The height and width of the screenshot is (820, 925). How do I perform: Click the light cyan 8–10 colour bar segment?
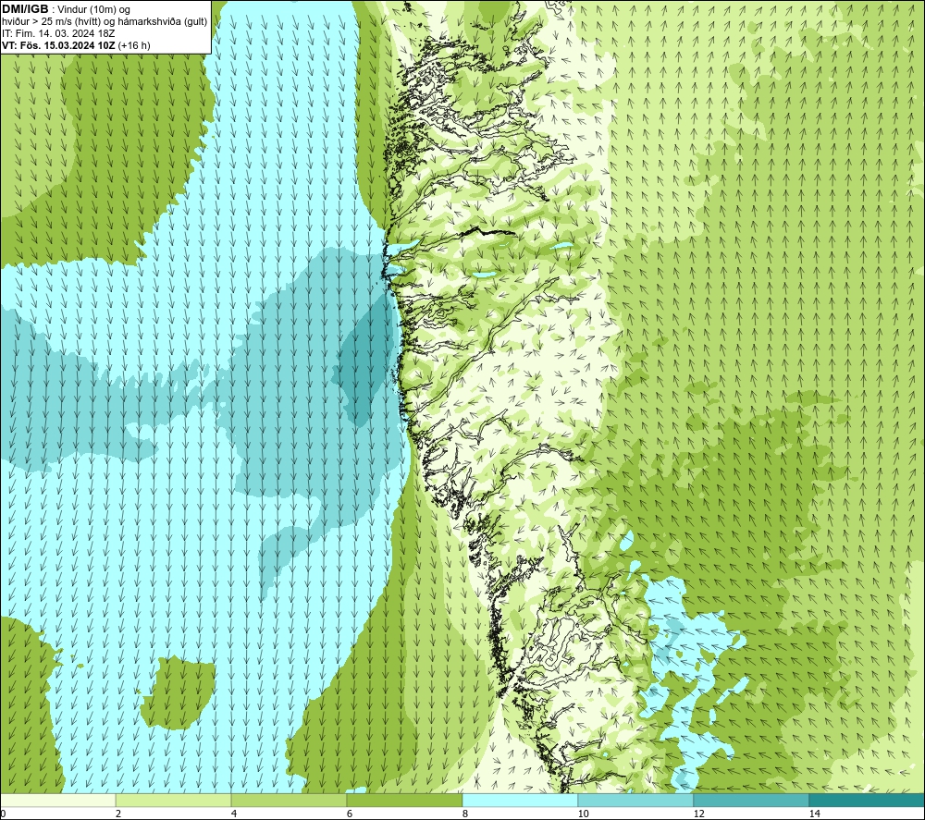[520, 801]
